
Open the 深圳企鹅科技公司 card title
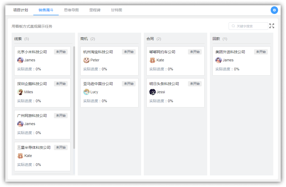(x=32, y=84)
